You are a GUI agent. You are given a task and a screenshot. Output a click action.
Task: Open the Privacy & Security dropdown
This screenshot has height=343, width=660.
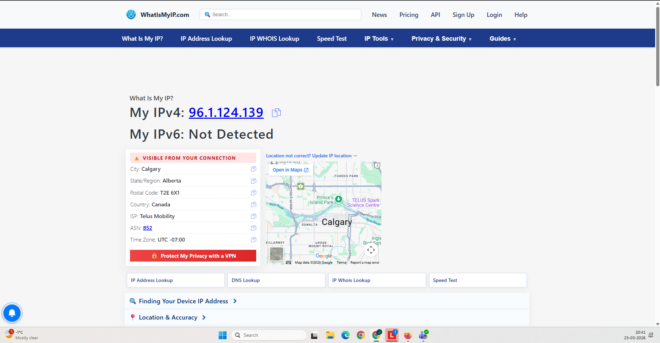point(441,39)
